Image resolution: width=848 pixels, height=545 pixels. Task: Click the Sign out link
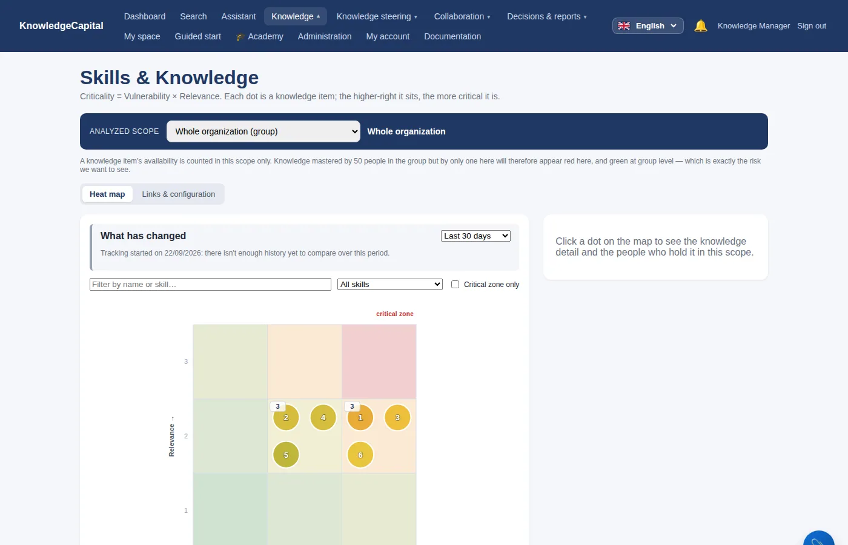[x=812, y=25]
